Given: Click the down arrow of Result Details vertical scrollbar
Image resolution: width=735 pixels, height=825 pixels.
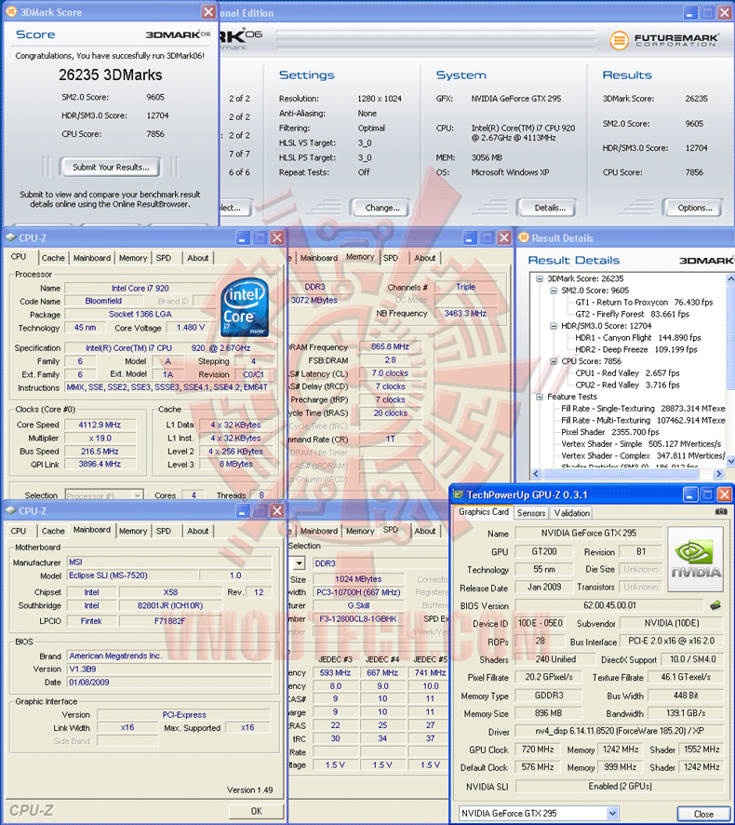Looking at the screenshot, I should point(730,460).
